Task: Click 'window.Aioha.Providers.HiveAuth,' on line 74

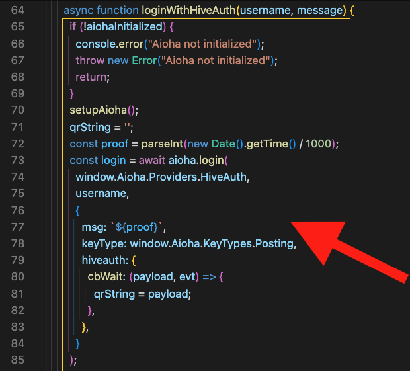Action: pyautogui.click(x=163, y=177)
